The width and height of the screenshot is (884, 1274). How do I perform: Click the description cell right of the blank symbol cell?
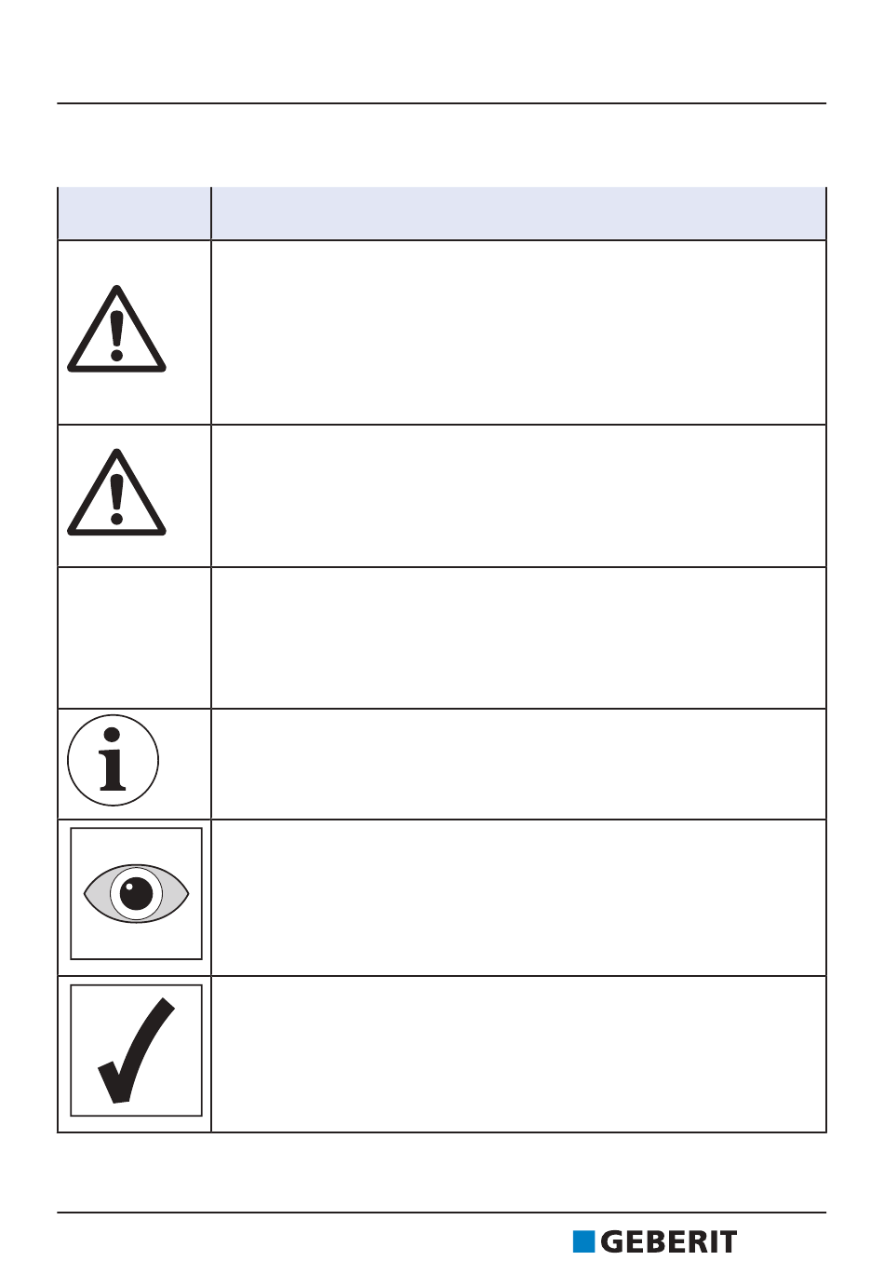click(x=519, y=638)
